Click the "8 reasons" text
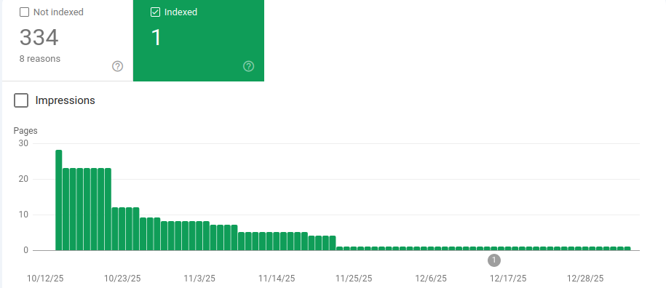 click(x=40, y=59)
